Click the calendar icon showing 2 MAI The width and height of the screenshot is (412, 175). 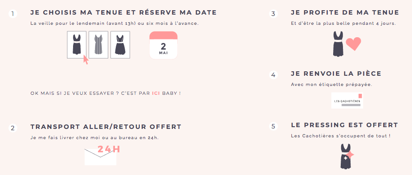(x=163, y=46)
